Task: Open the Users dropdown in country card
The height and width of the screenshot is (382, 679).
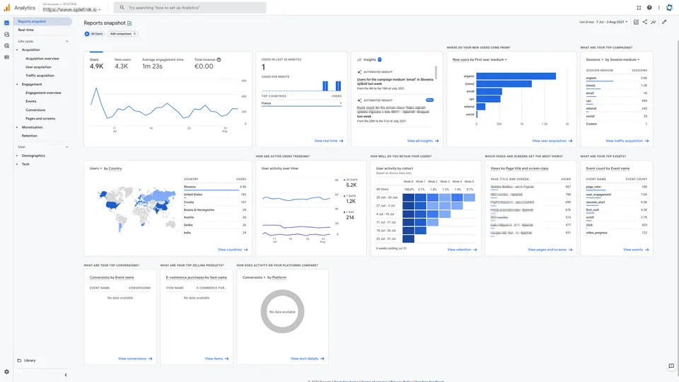Action: tap(95, 168)
